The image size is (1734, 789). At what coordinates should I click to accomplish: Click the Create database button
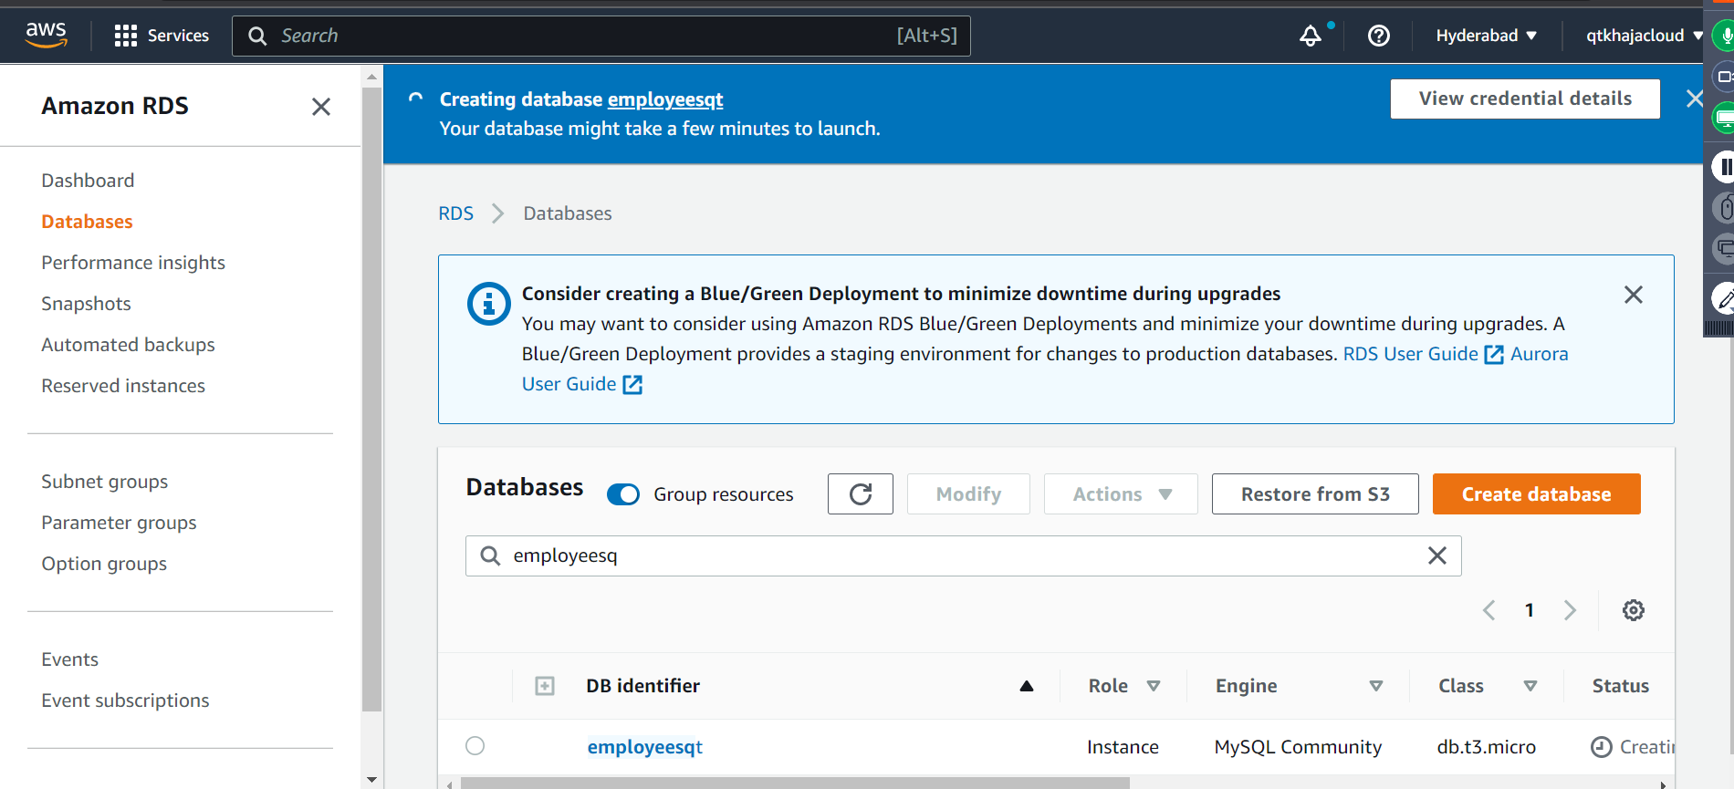1537,494
